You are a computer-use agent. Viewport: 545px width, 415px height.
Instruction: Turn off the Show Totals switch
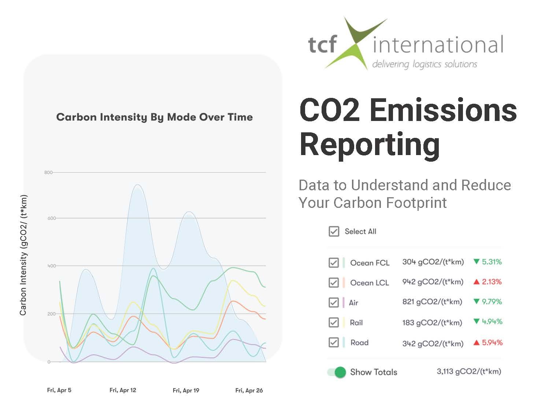(337, 372)
